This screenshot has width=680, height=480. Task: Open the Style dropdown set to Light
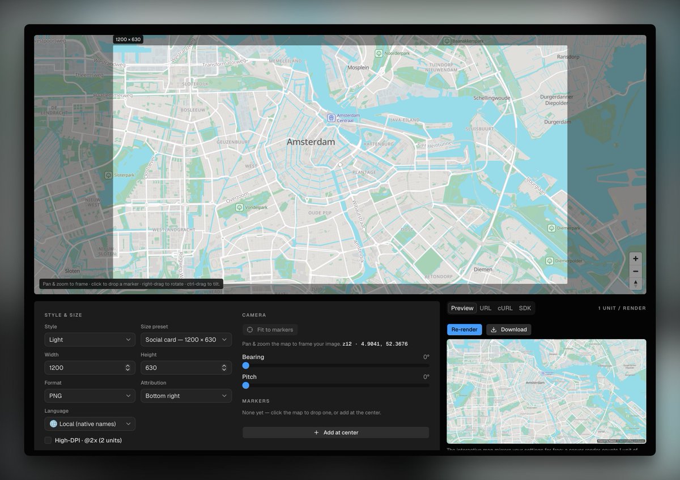(x=90, y=340)
